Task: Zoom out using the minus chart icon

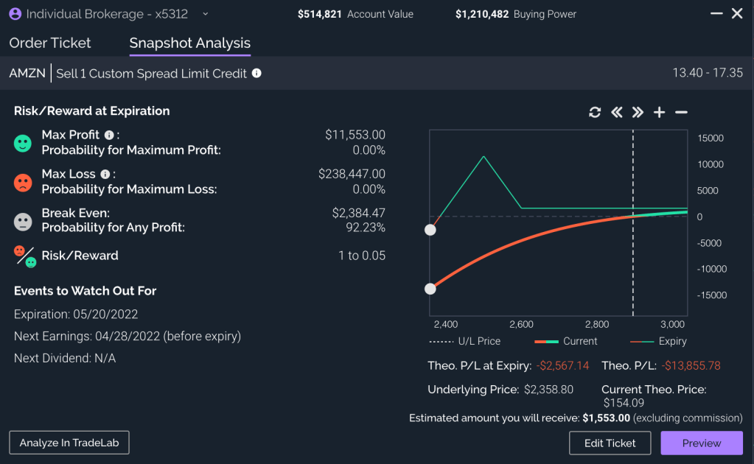Action: pos(680,112)
